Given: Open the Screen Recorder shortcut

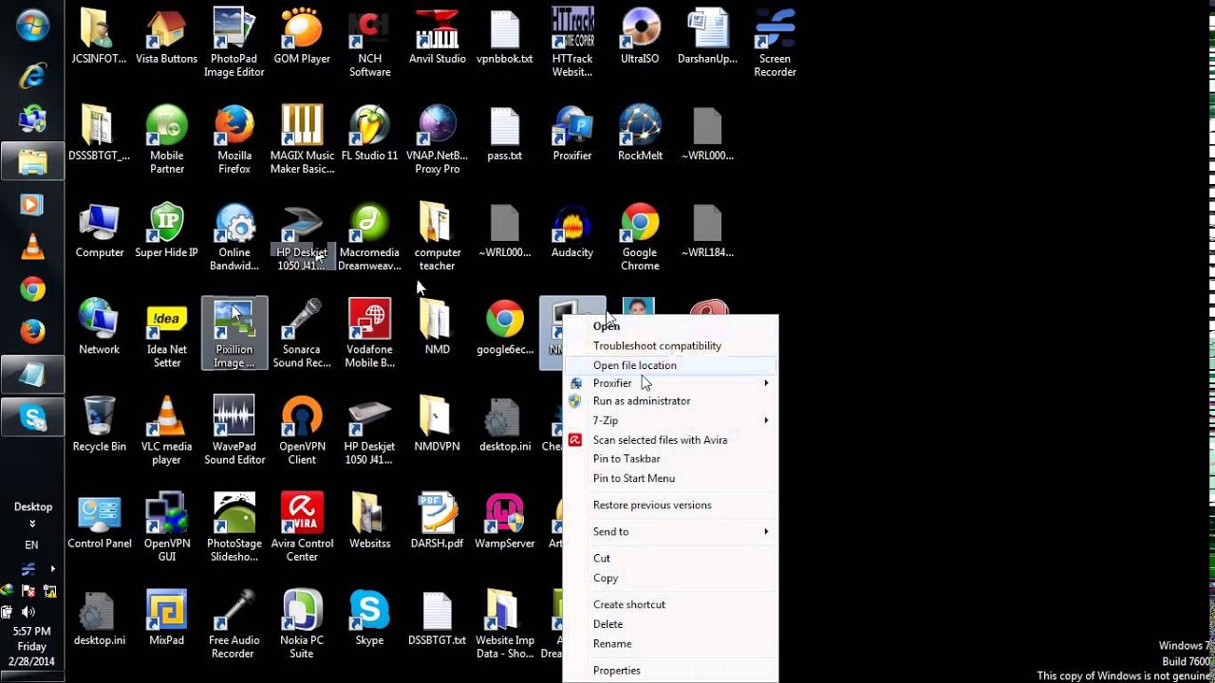Looking at the screenshot, I should [x=775, y=43].
